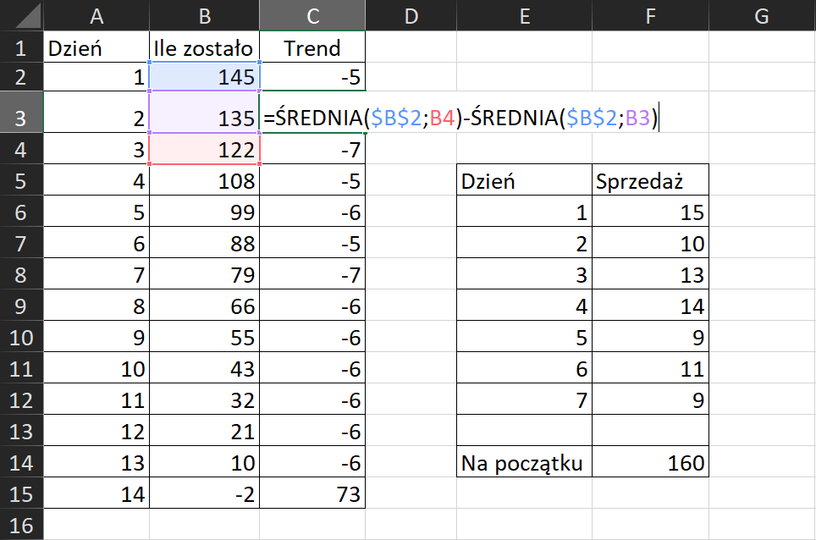The image size is (816, 540).
Task: Click the Na początku cell
Action: (x=525, y=461)
